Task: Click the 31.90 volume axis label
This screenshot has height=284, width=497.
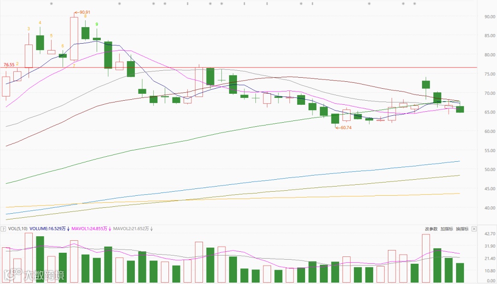Action: click(x=490, y=246)
